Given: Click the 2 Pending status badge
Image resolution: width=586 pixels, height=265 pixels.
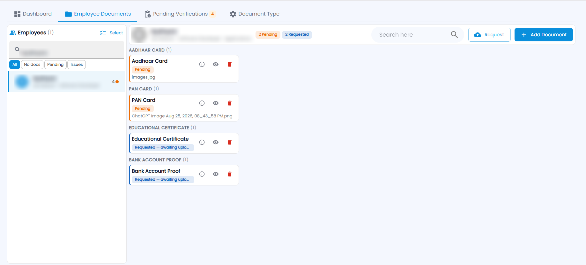Looking at the screenshot, I should coord(268,34).
